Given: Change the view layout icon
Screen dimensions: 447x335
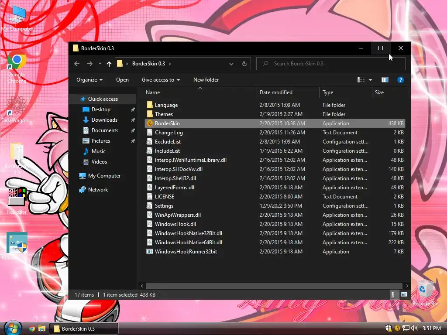Looking at the screenshot, I should click(x=361, y=80).
